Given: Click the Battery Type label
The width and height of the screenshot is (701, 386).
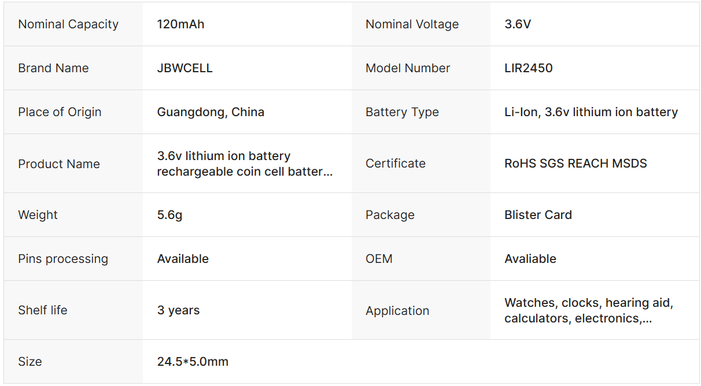Looking at the screenshot, I should point(402,112).
